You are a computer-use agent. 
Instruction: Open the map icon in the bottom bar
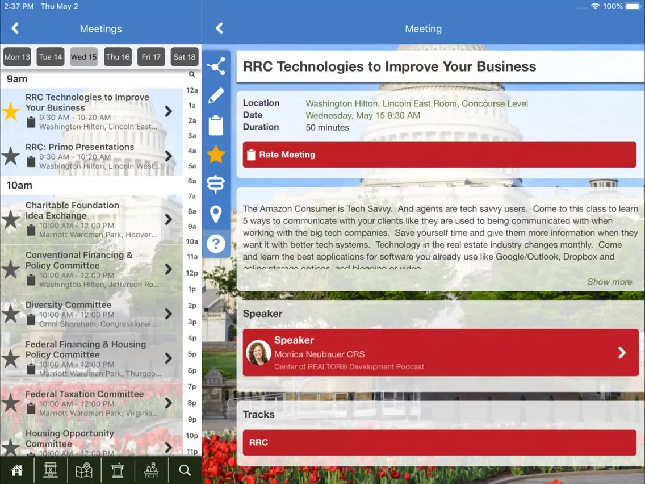click(85, 470)
